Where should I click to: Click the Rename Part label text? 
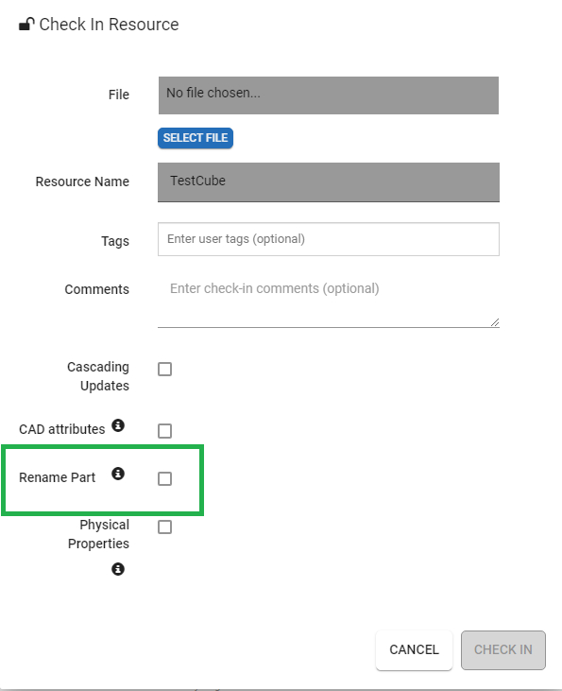click(58, 477)
